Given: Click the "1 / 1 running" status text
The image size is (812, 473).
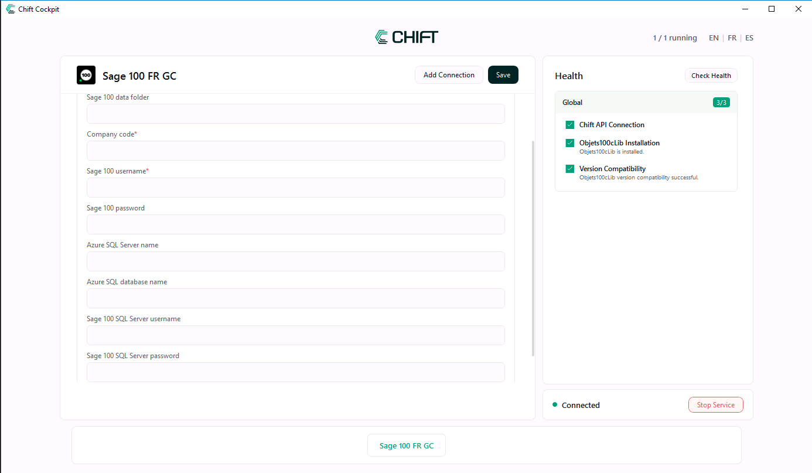Looking at the screenshot, I should click(675, 38).
